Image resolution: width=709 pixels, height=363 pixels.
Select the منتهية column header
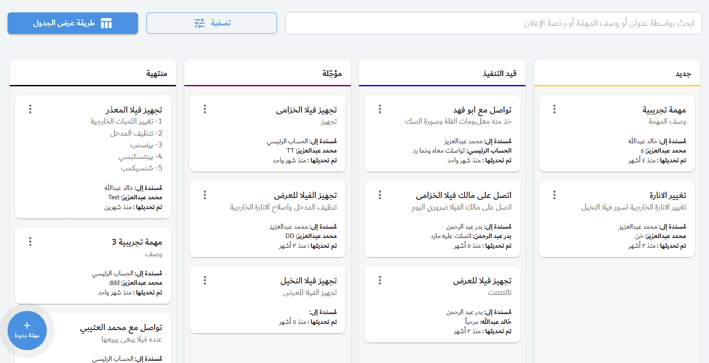tap(157, 74)
